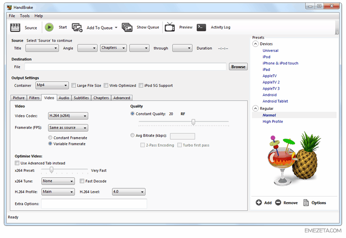
Task: Click the Show Queue stacked images icon
Action: (127, 27)
